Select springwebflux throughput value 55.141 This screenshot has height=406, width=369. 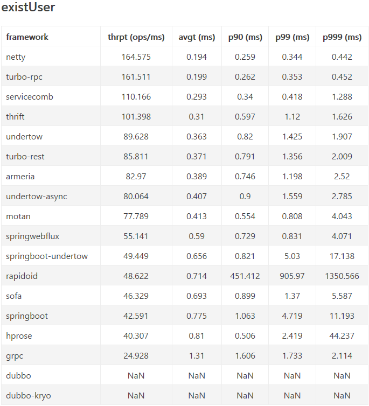click(x=136, y=236)
